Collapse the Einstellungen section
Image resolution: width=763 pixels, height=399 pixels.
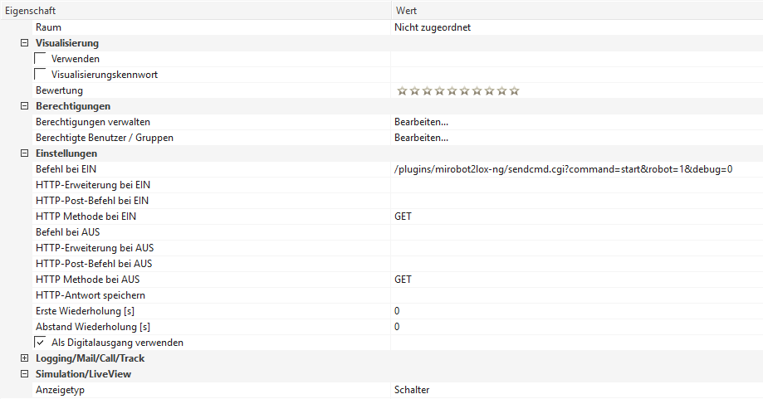pyautogui.click(x=24, y=153)
